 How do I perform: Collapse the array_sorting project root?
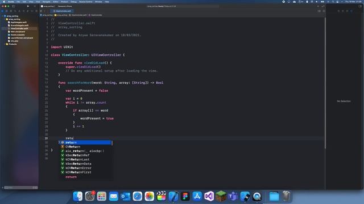[3, 16]
